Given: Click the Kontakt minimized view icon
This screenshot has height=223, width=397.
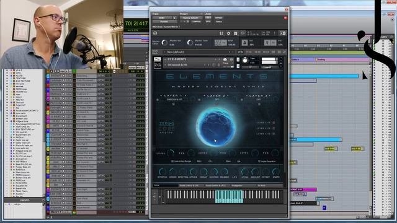Looking at the screenshot, I should 243,33.
